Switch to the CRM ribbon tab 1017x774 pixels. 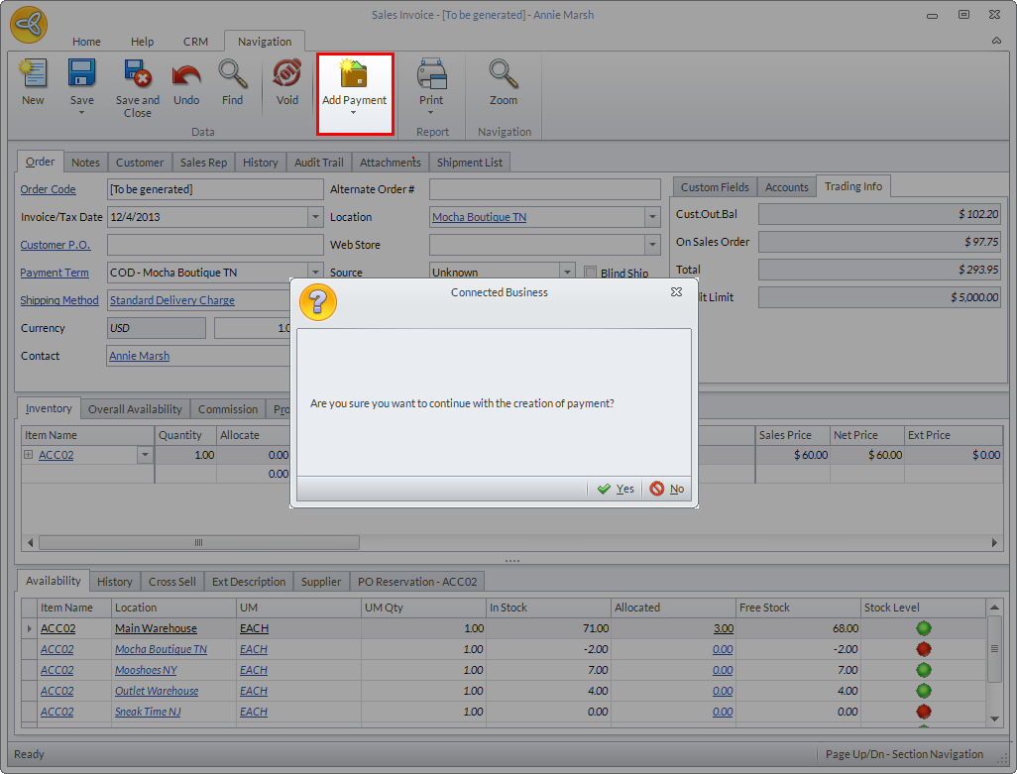(x=195, y=42)
